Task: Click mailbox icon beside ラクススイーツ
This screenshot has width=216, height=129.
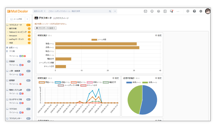Action: (7, 25)
